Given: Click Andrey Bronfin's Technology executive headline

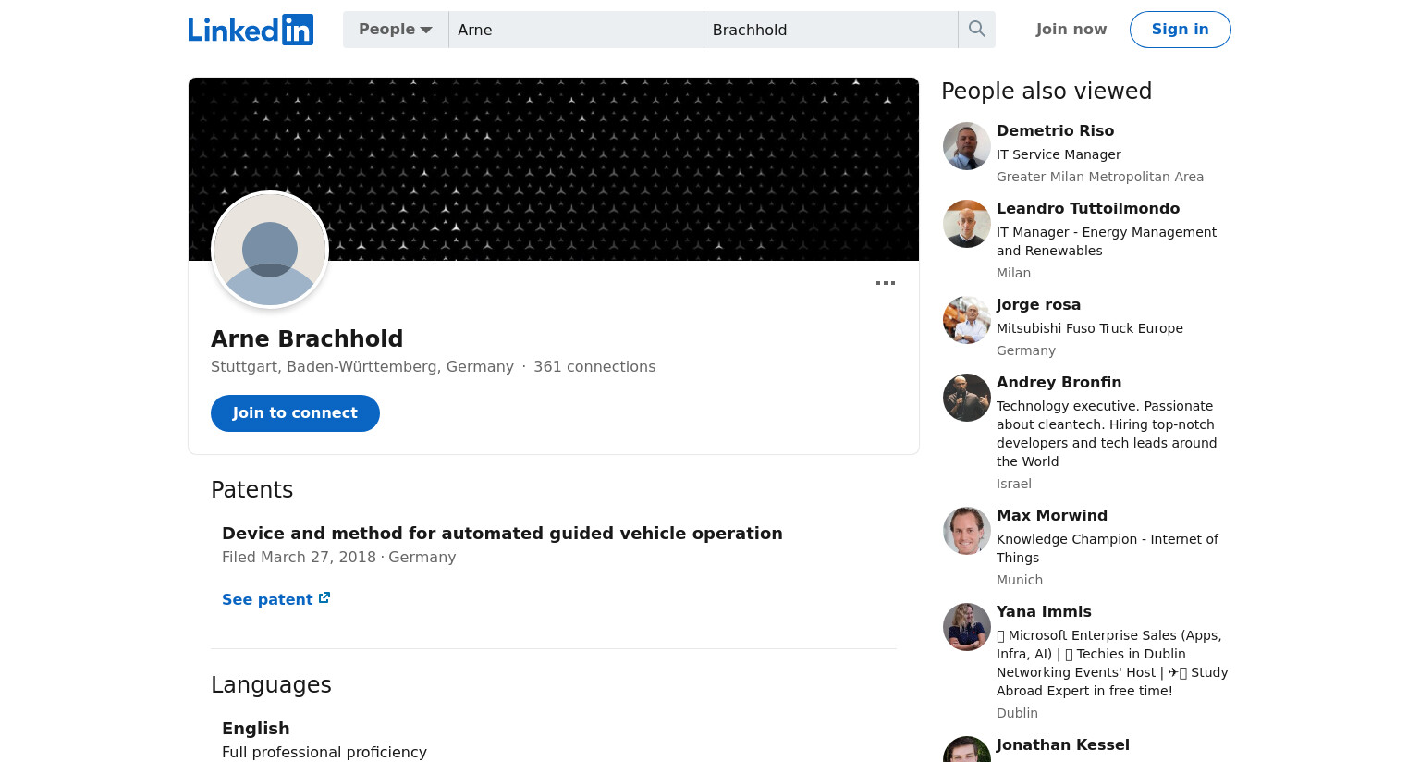Looking at the screenshot, I should point(1107,434).
